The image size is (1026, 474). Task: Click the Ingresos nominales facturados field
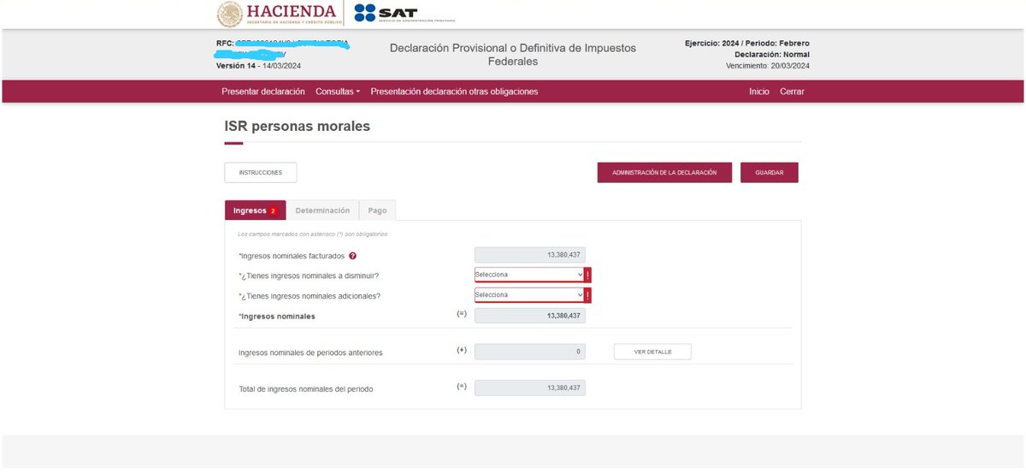(x=530, y=255)
